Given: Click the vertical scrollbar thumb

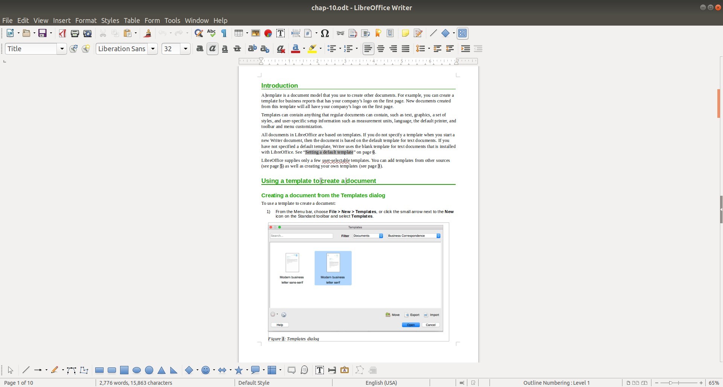Looking at the screenshot, I should pyautogui.click(x=718, y=104).
